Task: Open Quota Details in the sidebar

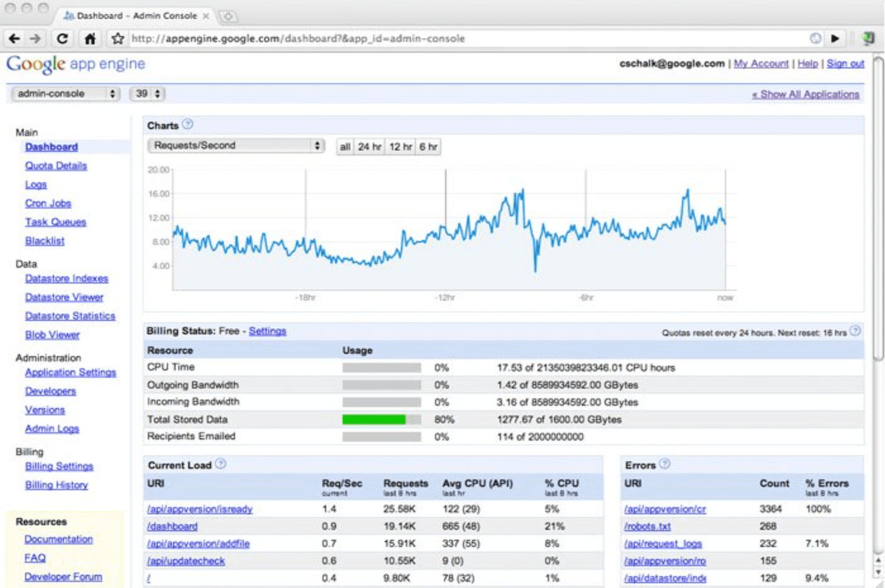Action: [56, 166]
